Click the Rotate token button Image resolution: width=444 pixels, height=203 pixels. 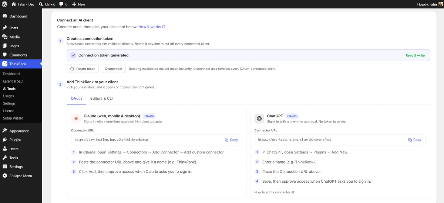(83, 69)
